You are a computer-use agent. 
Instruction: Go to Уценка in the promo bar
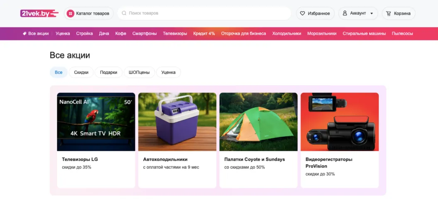[63, 34]
